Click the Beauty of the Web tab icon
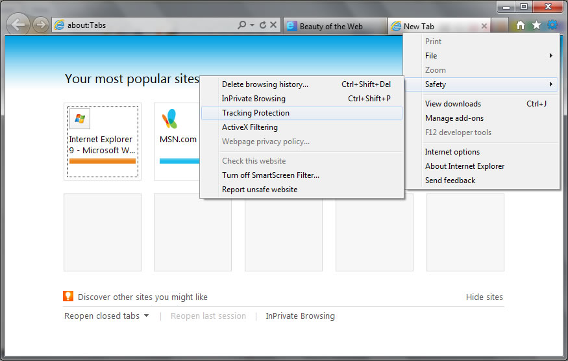This screenshot has width=568, height=361. [291, 26]
